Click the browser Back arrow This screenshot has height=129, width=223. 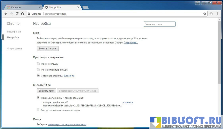[x=6, y=14]
